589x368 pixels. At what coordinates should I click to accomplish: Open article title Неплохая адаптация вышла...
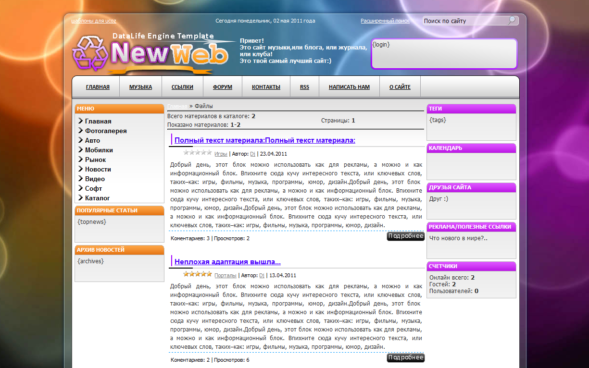click(227, 262)
